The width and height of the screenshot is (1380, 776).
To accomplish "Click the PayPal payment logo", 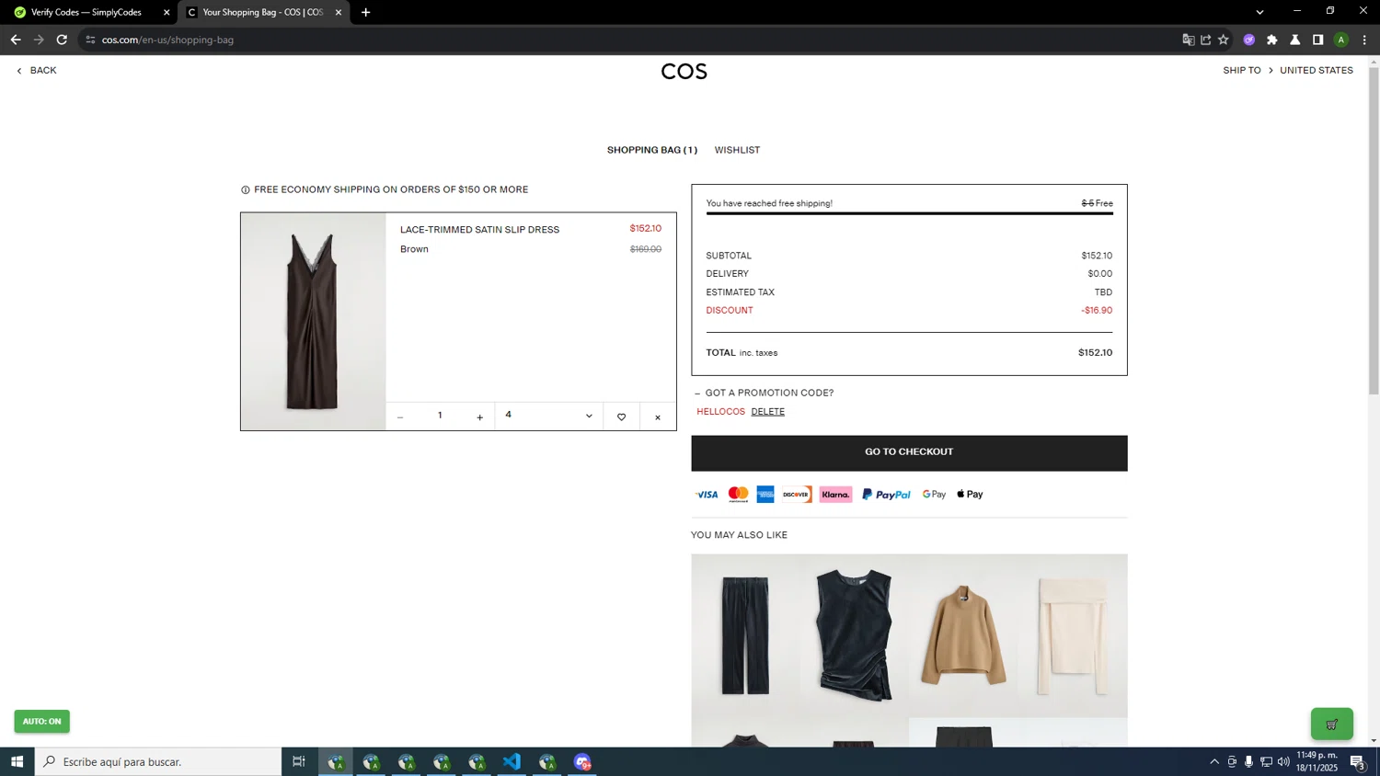I will 886,495.
